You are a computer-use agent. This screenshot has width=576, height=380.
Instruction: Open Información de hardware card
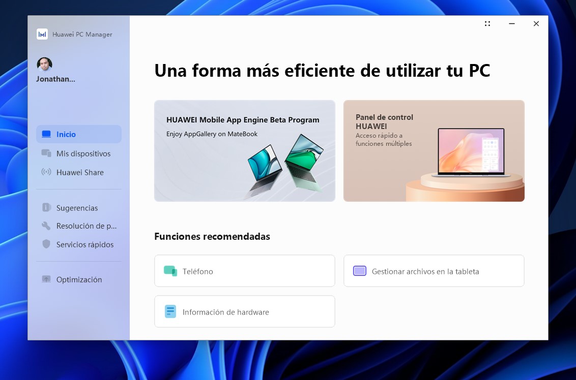pos(245,311)
